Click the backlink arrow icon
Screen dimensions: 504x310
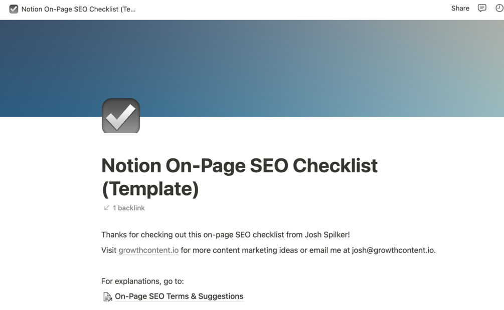[x=106, y=208]
